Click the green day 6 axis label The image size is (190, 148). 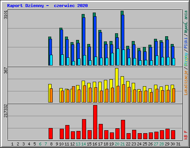click(x=40, y=144)
